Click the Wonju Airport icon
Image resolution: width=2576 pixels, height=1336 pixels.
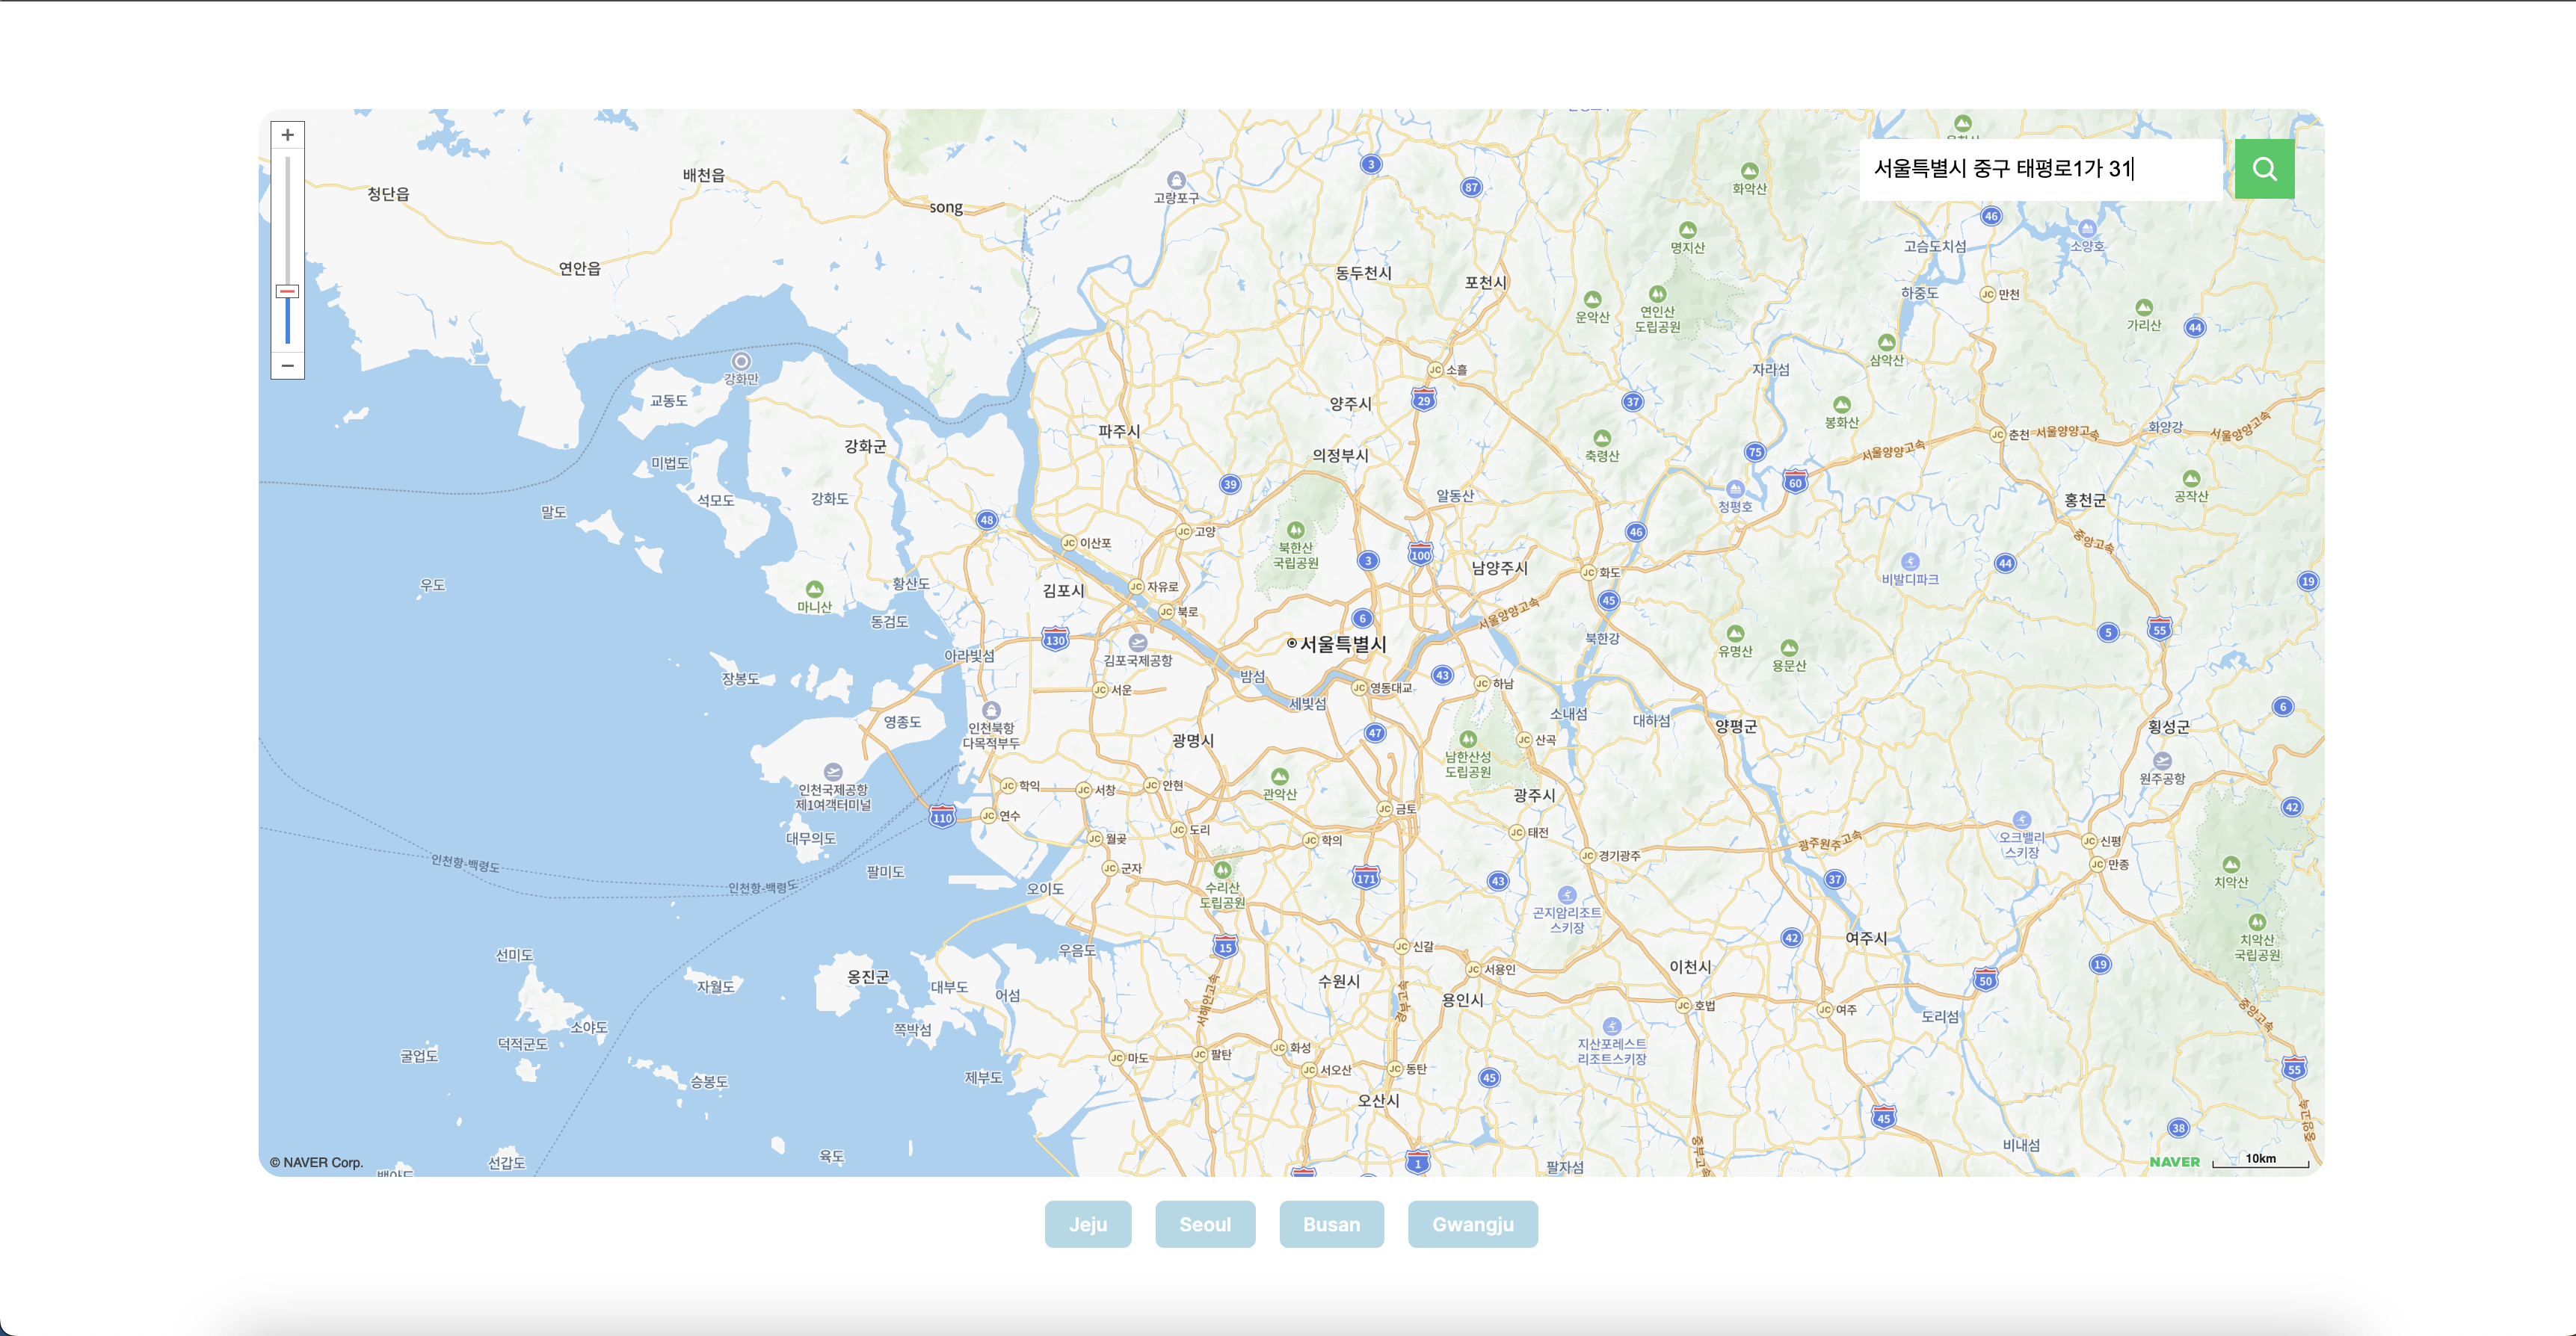click(2162, 761)
